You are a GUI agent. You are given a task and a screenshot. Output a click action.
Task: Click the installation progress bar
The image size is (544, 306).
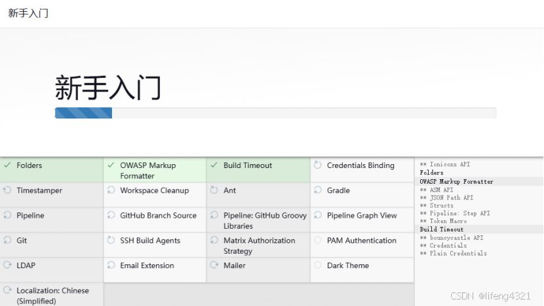275,113
